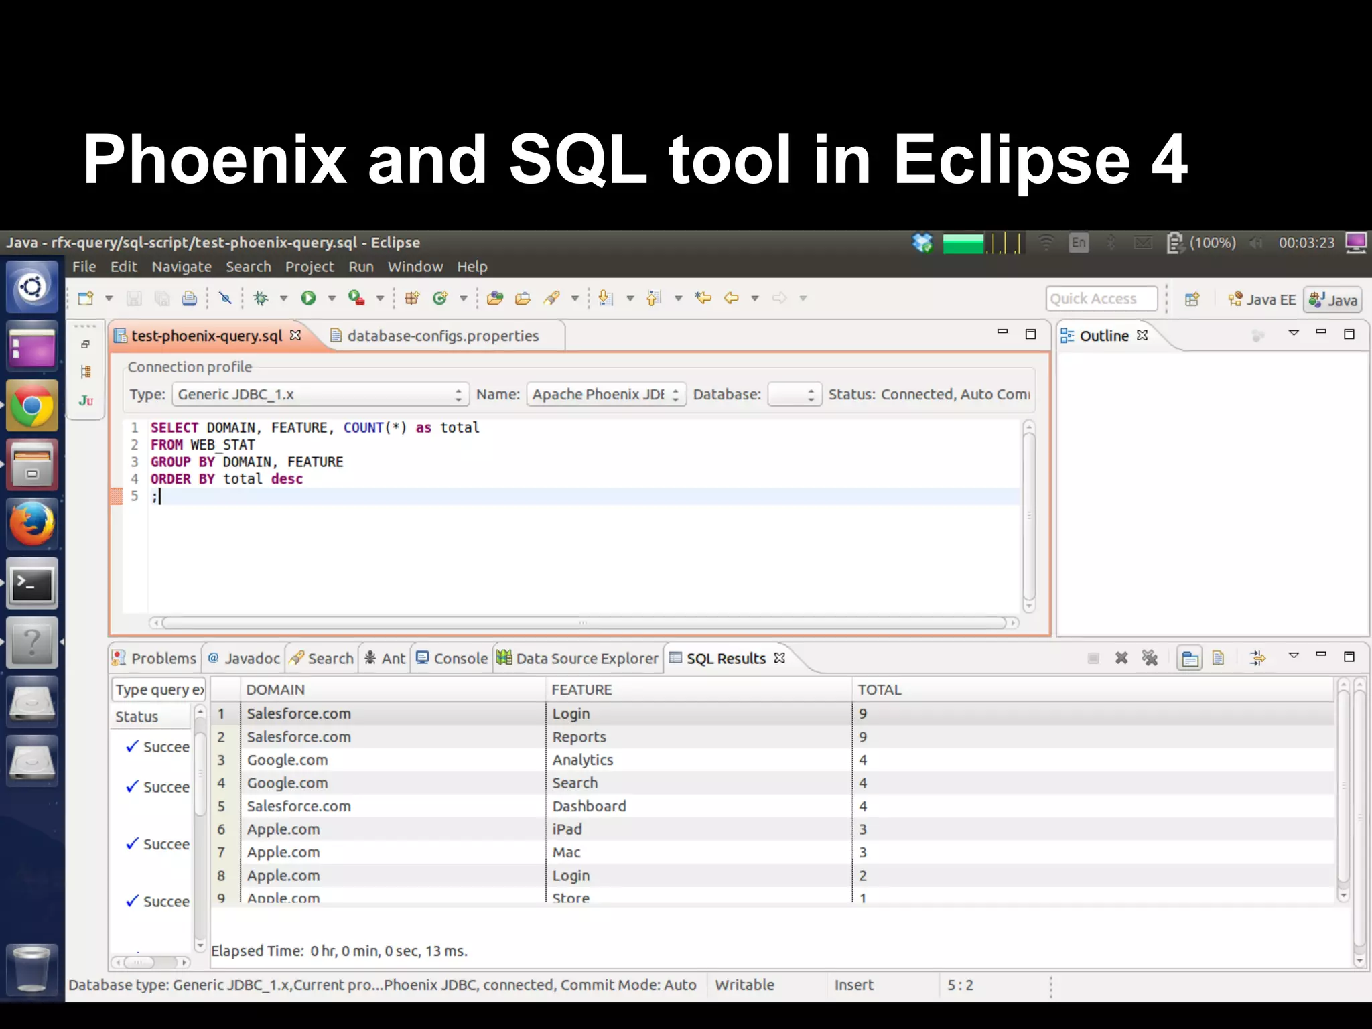
Task: Switch to the Java perspective
Action: (1333, 299)
